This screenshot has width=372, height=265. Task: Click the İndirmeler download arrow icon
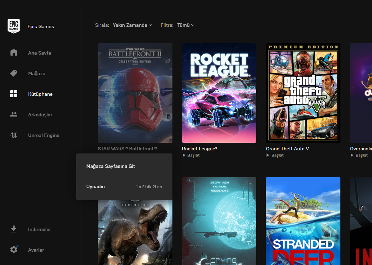coord(14,229)
